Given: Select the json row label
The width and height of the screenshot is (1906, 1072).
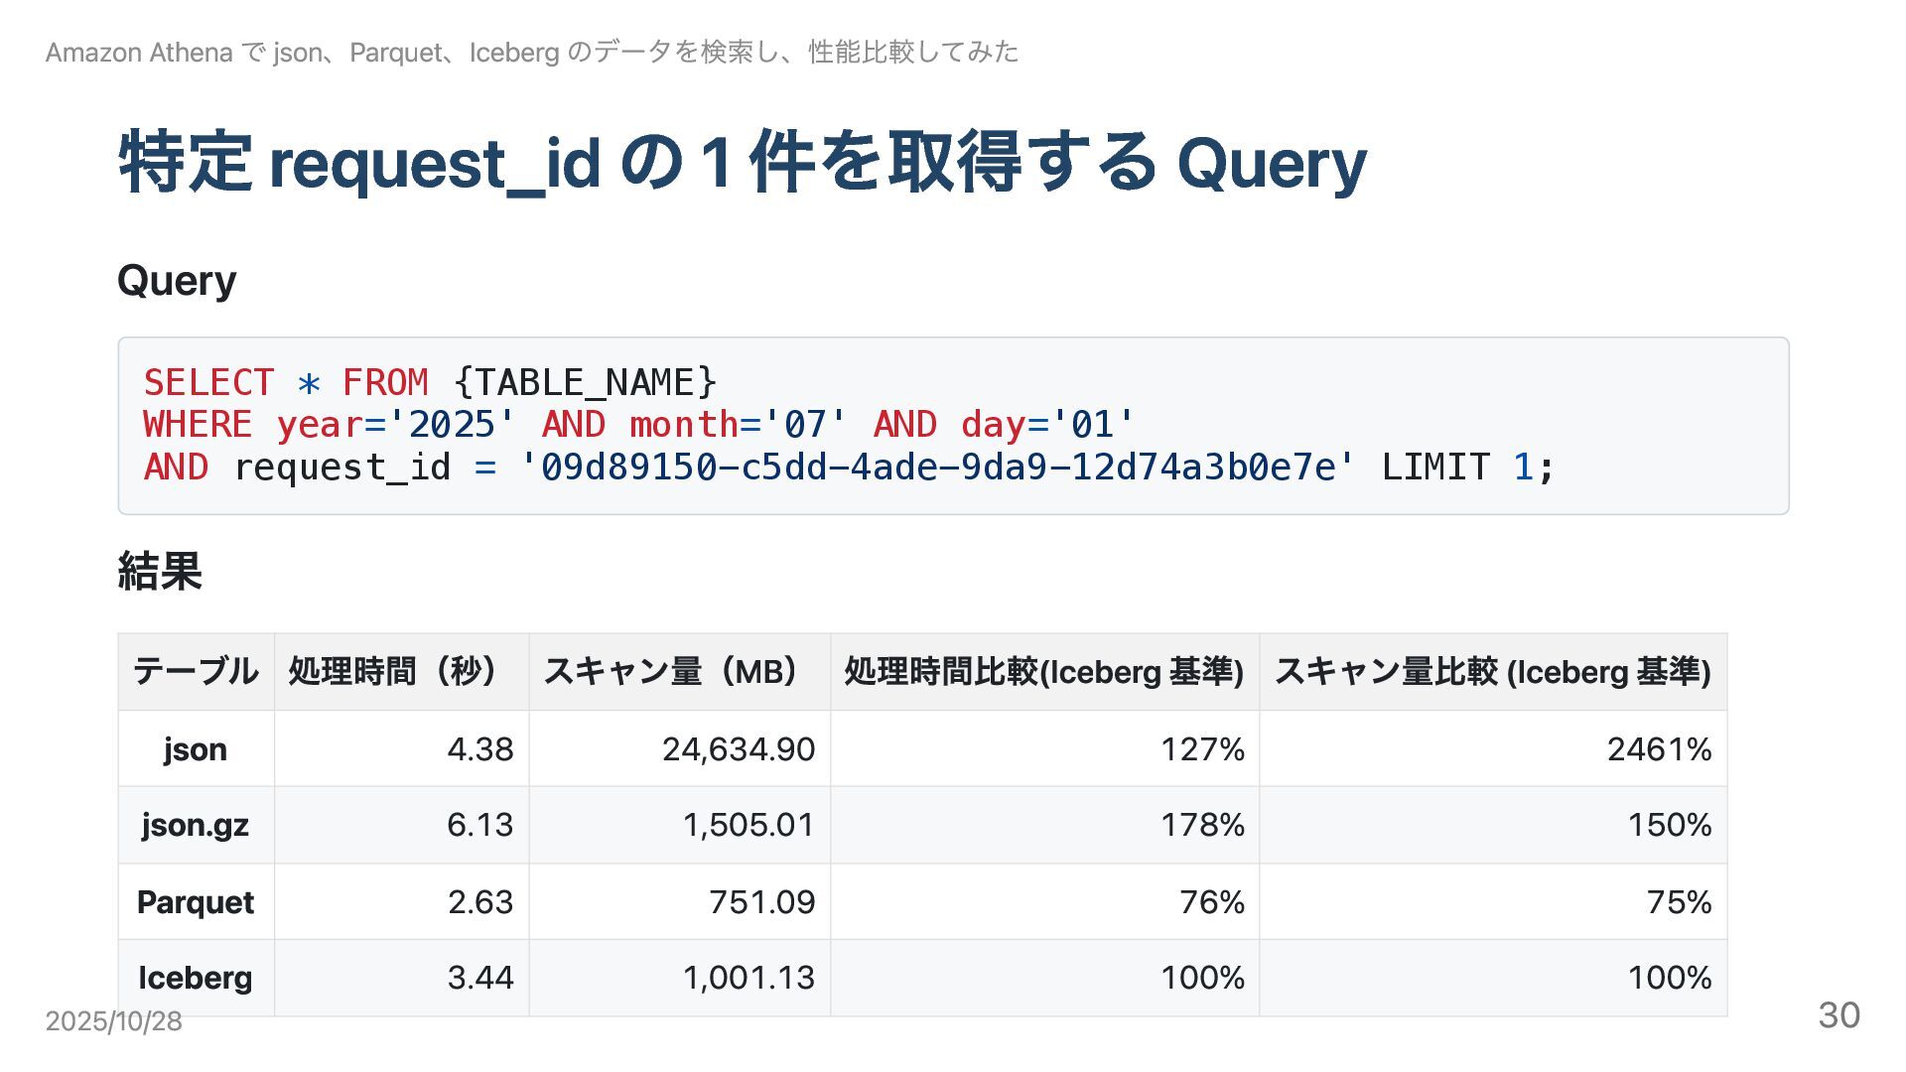Looking at the screenshot, I should (196, 749).
